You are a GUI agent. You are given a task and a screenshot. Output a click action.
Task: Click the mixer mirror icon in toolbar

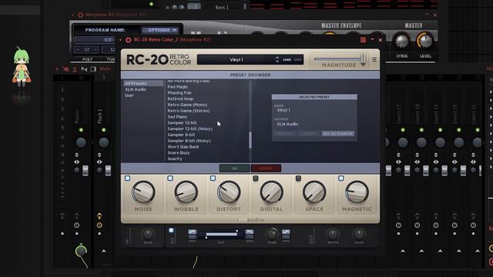click(x=84, y=68)
